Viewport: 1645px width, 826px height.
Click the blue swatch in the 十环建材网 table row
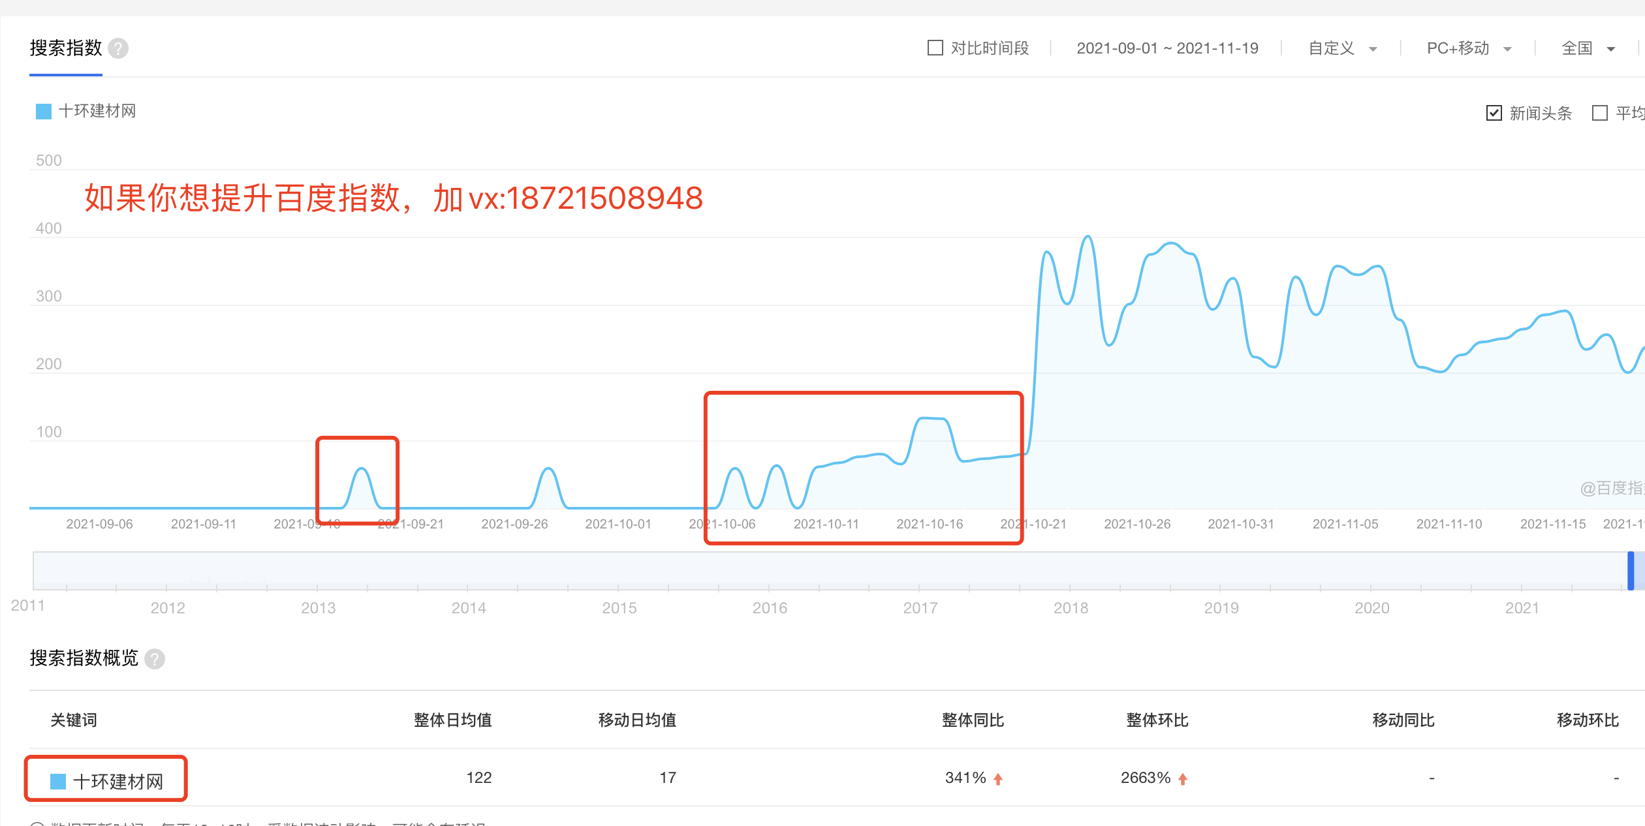point(58,782)
